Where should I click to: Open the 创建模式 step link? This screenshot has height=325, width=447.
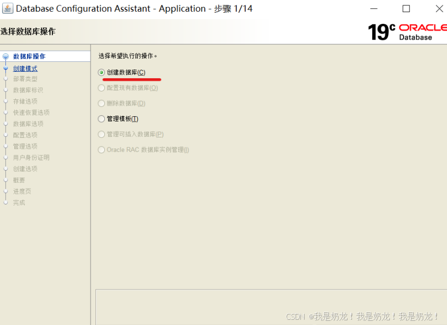click(x=25, y=69)
